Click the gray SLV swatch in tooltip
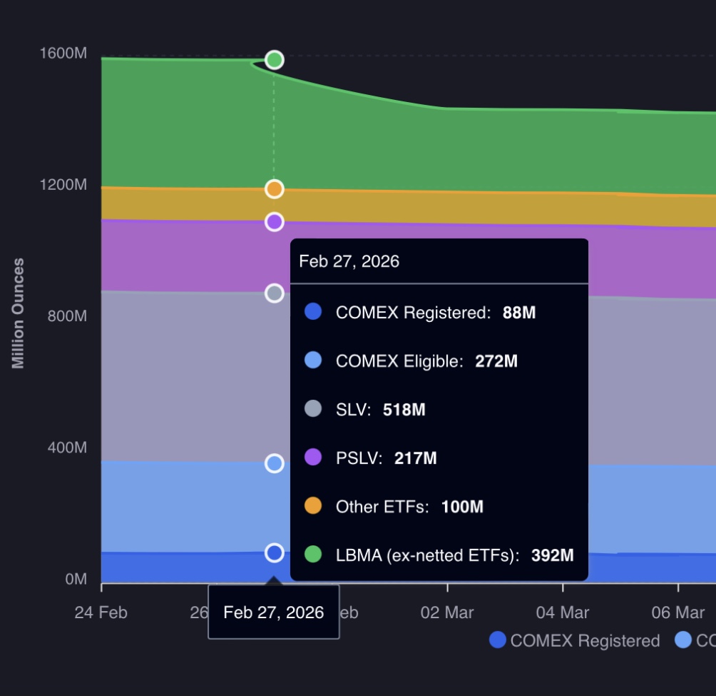This screenshot has height=696, width=716. pyautogui.click(x=313, y=409)
